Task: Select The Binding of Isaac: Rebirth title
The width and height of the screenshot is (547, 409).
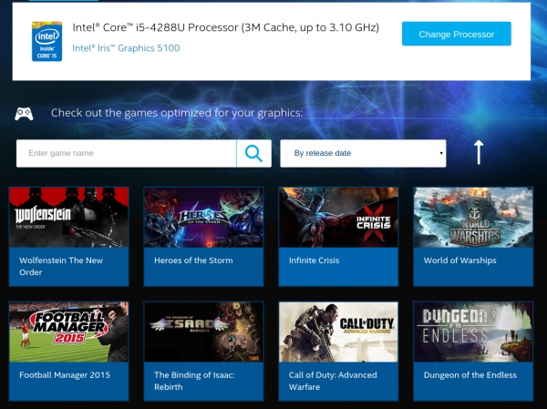Action: [194, 381]
